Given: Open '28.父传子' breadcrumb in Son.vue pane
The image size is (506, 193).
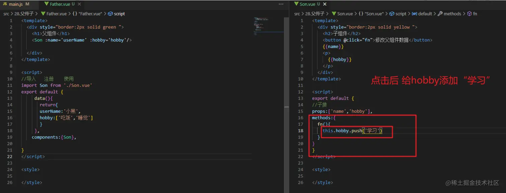Looking at the screenshot, I should point(315,14).
